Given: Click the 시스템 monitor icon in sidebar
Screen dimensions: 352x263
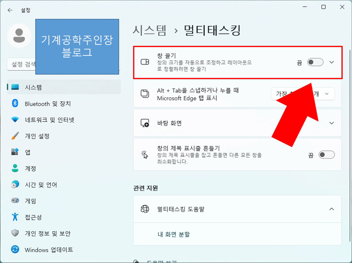Looking at the screenshot, I should click(15, 87).
